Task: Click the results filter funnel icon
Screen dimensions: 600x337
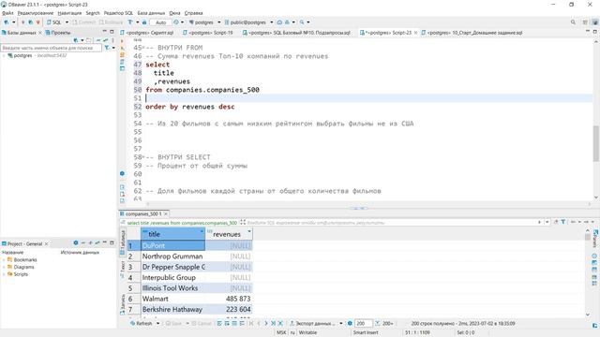Action: click(x=563, y=222)
